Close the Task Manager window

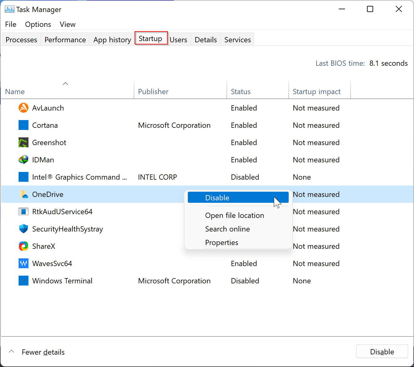click(x=399, y=9)
